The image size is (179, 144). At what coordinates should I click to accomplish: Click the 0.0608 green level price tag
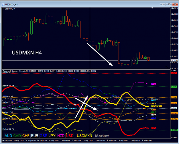click(x=174, y=87)
